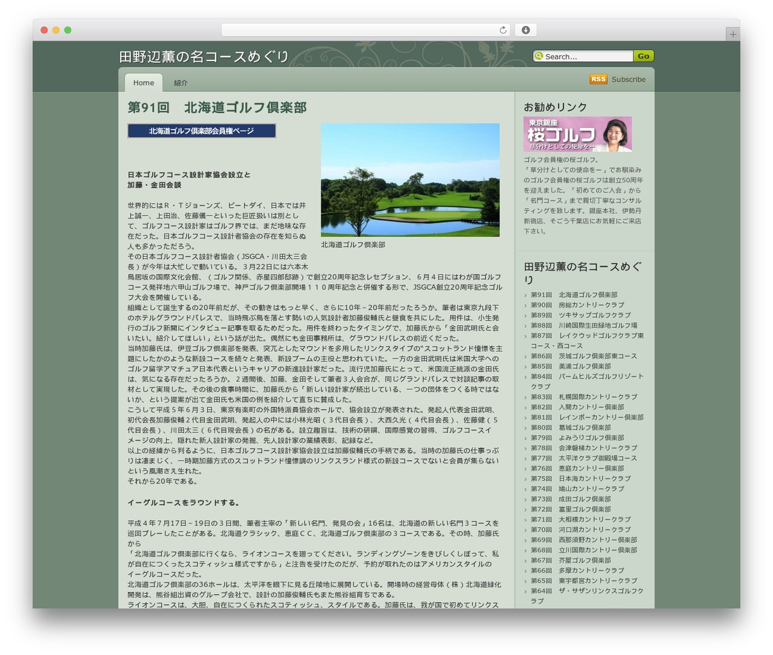Viewport: 773px width, 655px height.
Task: Click the site title 田野辺薫の名コースめぐり
Action: [204, 57]
